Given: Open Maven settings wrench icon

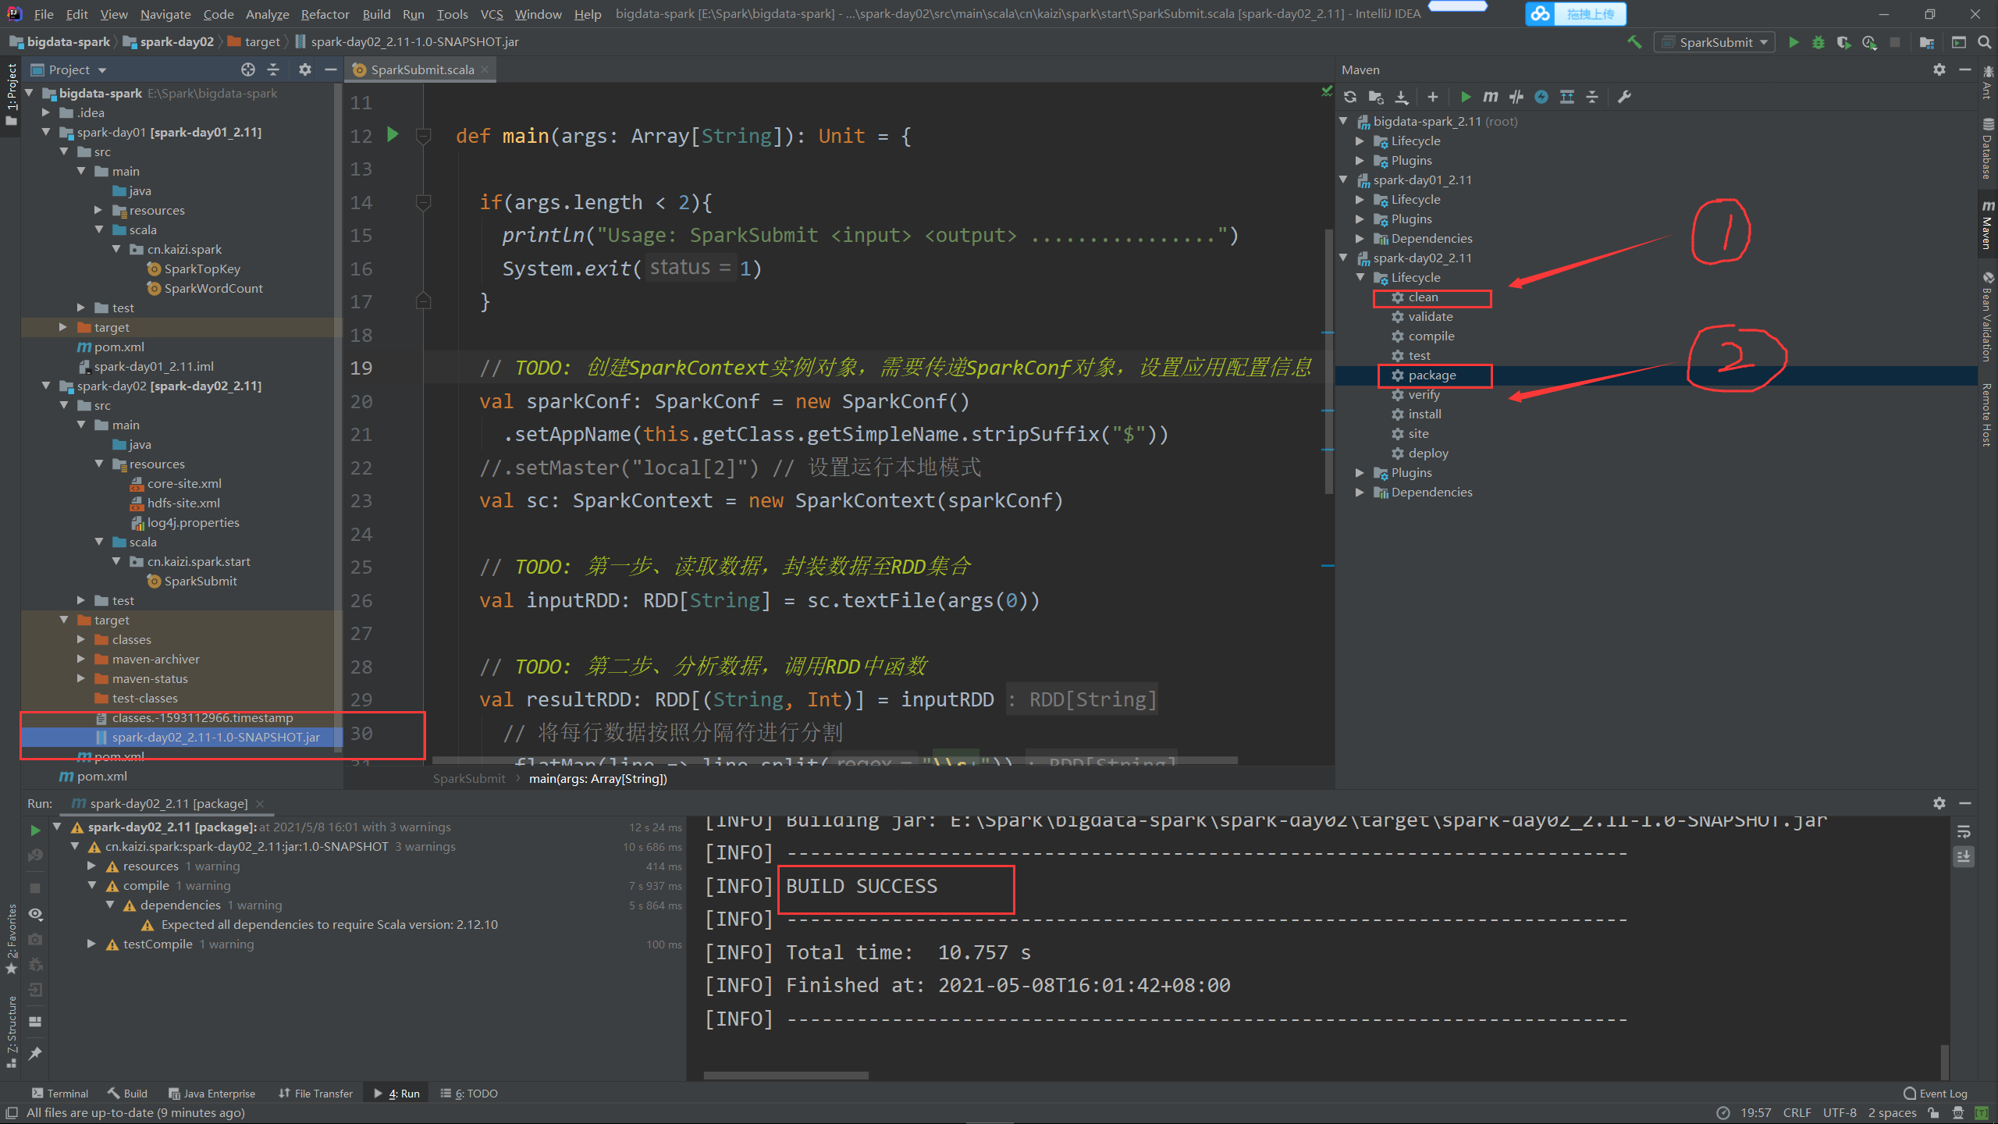Looking at the screenshot, I should [x=1624, y=97].
